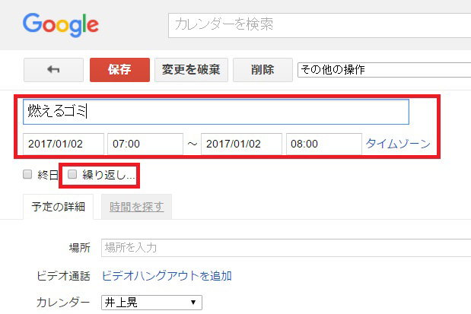471x314 pixels.
Task: Open the その他の操作 dropdown
Action: pyautogui.click(x=384, y=70)
